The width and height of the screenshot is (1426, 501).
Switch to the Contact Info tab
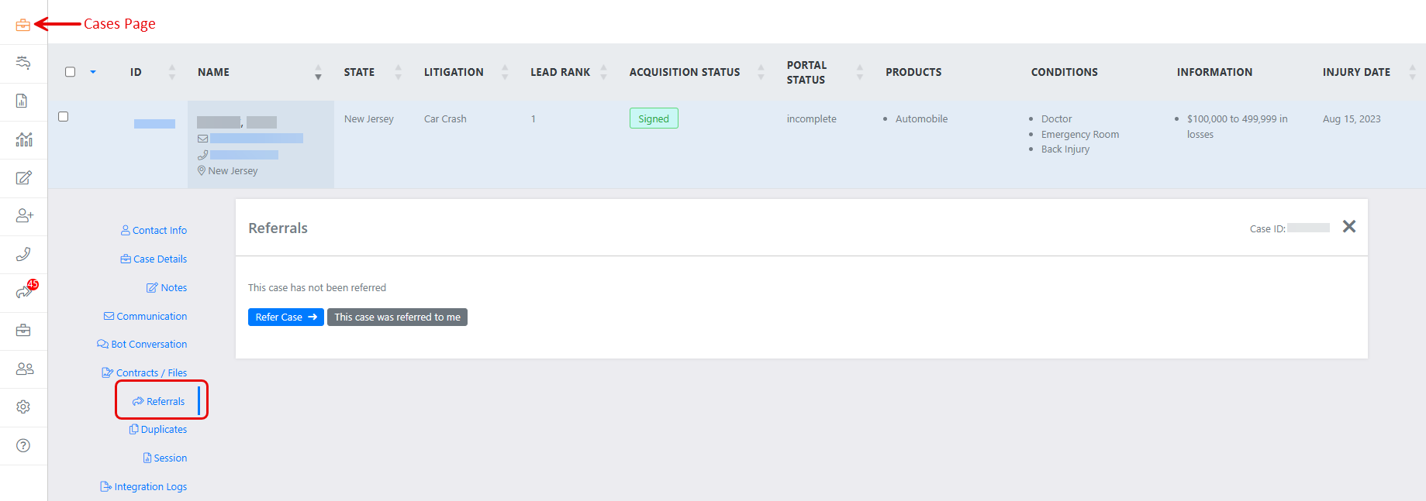(x=154, y=230)
